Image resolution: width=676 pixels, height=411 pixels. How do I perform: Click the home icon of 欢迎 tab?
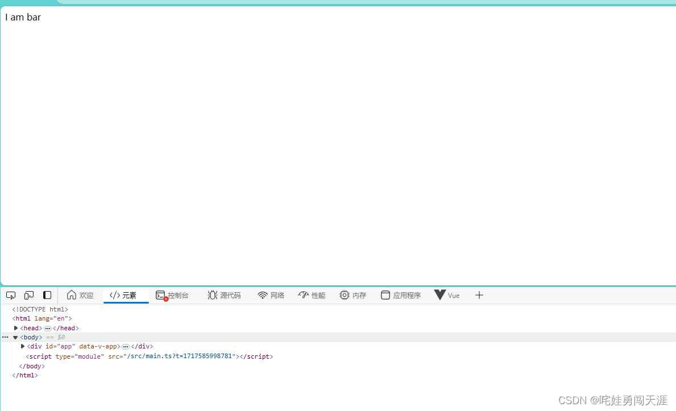pyautogui.click(x=72, y=295)
